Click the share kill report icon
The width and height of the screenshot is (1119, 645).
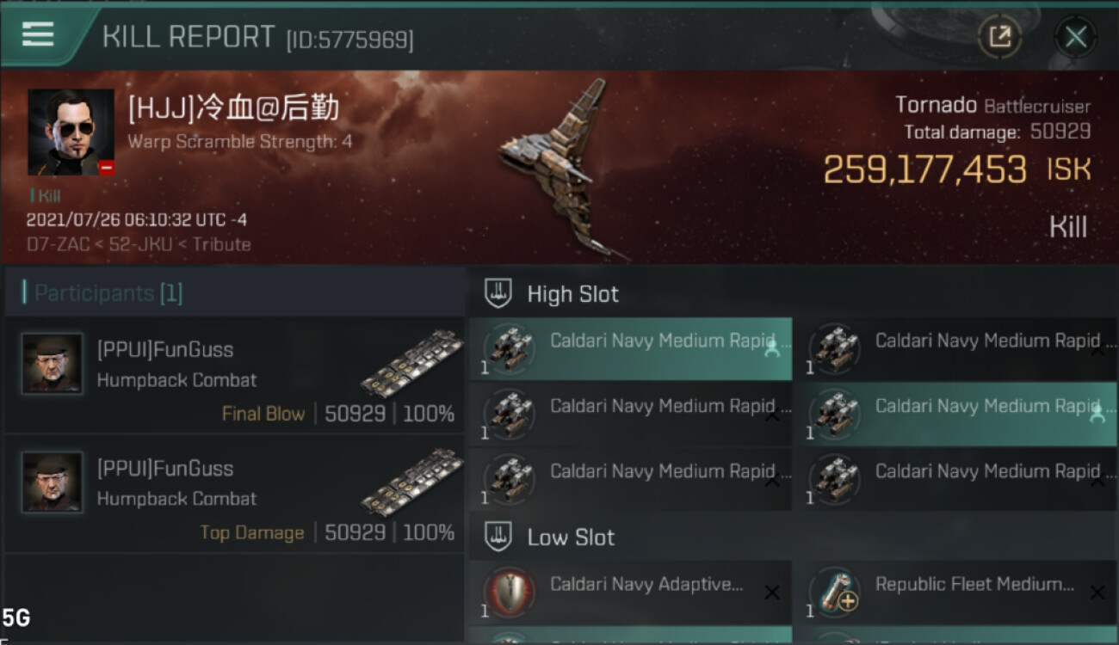[x=999, y=36]
